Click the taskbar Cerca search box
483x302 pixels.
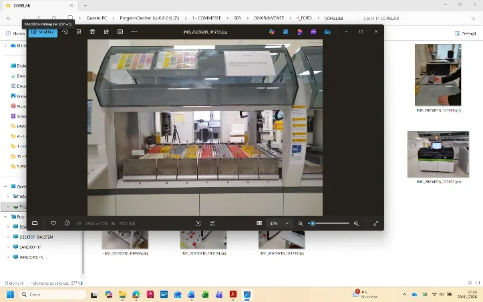coord(53,295)
